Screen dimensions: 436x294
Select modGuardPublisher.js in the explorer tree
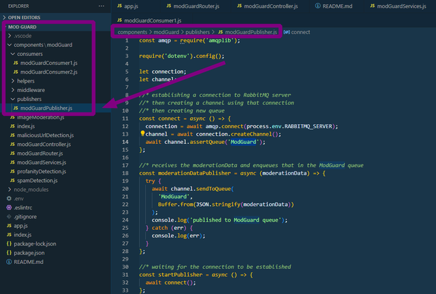pyautogui.click(x=46, y=108)
